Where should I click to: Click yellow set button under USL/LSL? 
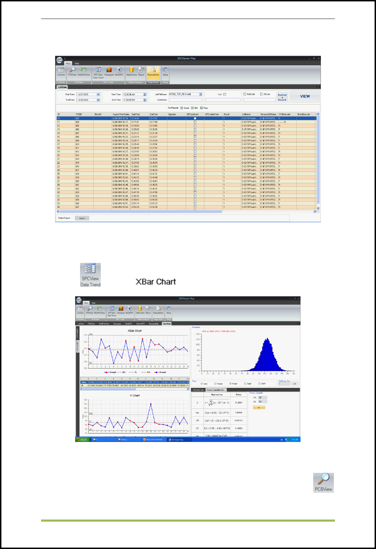pos(259,408)
